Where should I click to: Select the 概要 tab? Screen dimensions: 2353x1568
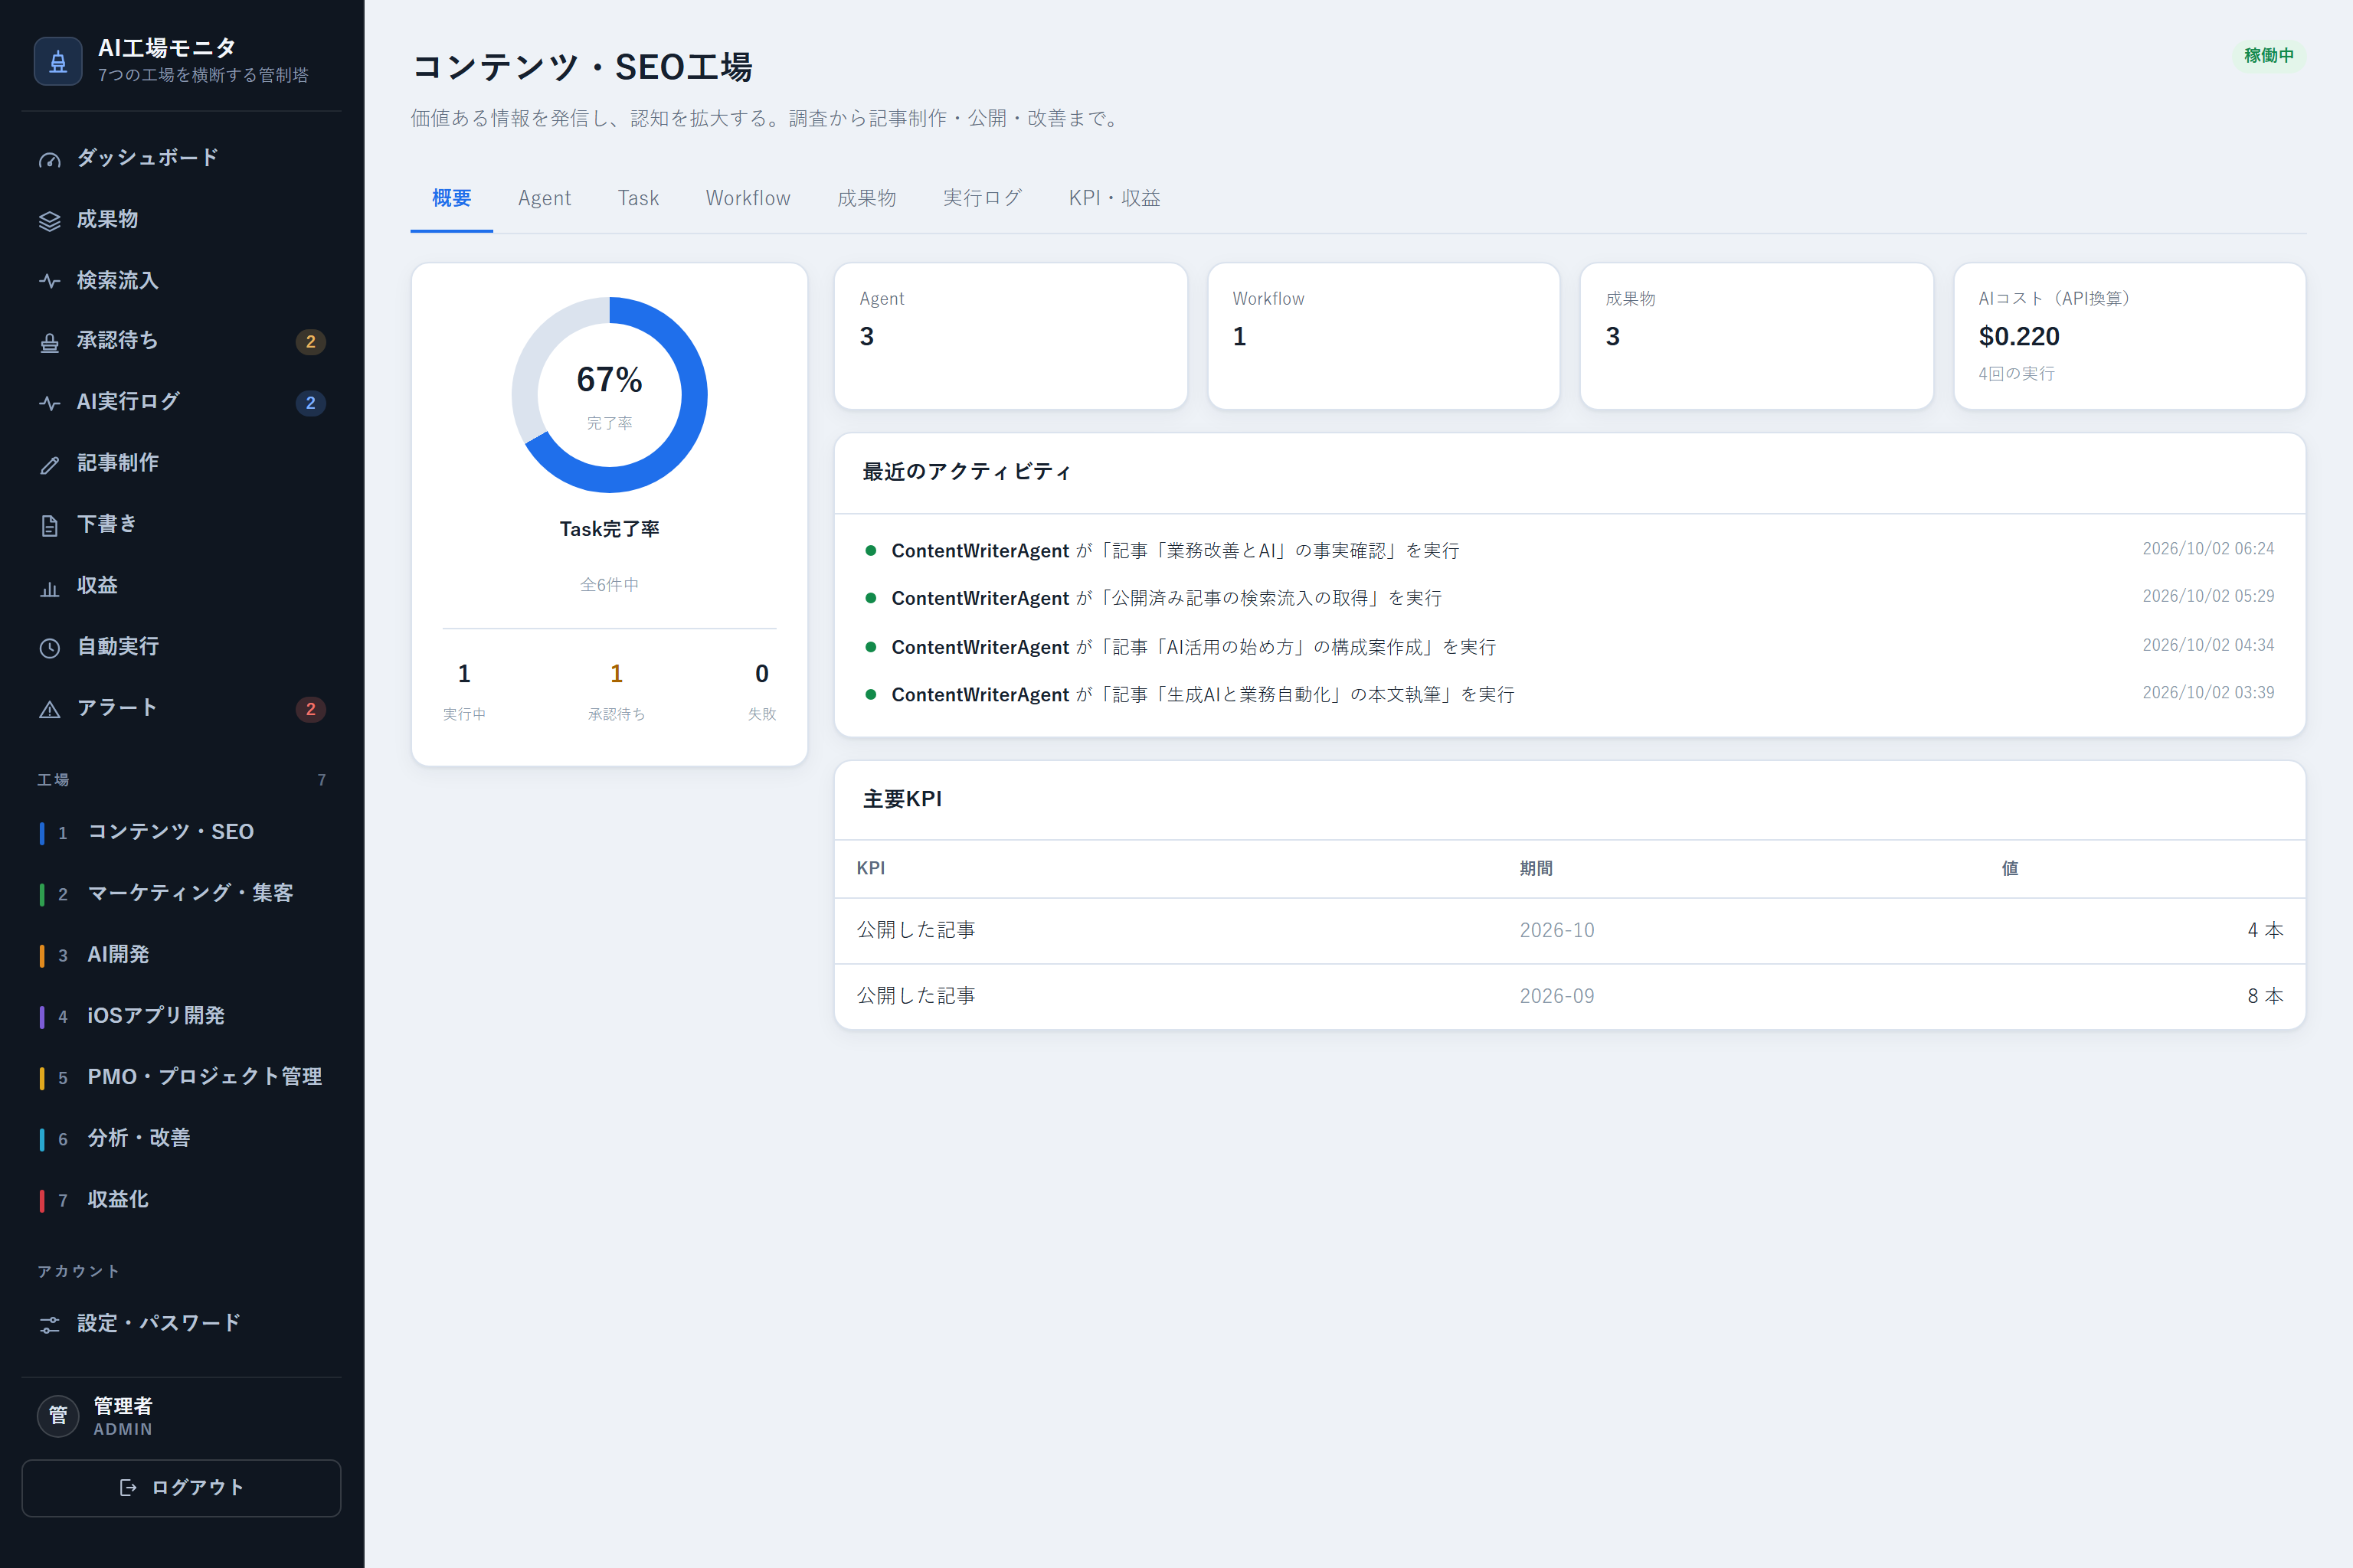pyautogui.click(x=451, y=198)
